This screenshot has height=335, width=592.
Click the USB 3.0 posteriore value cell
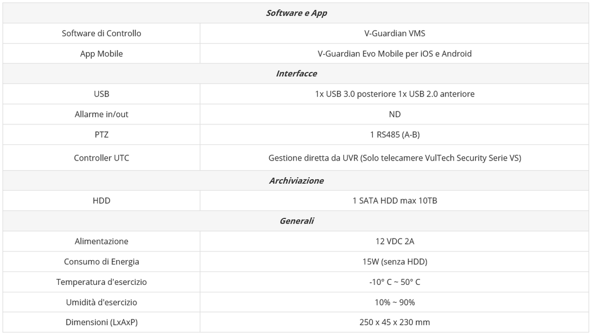click(394, 94)
